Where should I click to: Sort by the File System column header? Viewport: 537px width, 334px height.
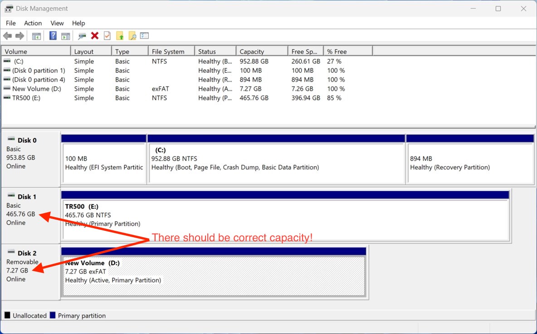[171, 51]
